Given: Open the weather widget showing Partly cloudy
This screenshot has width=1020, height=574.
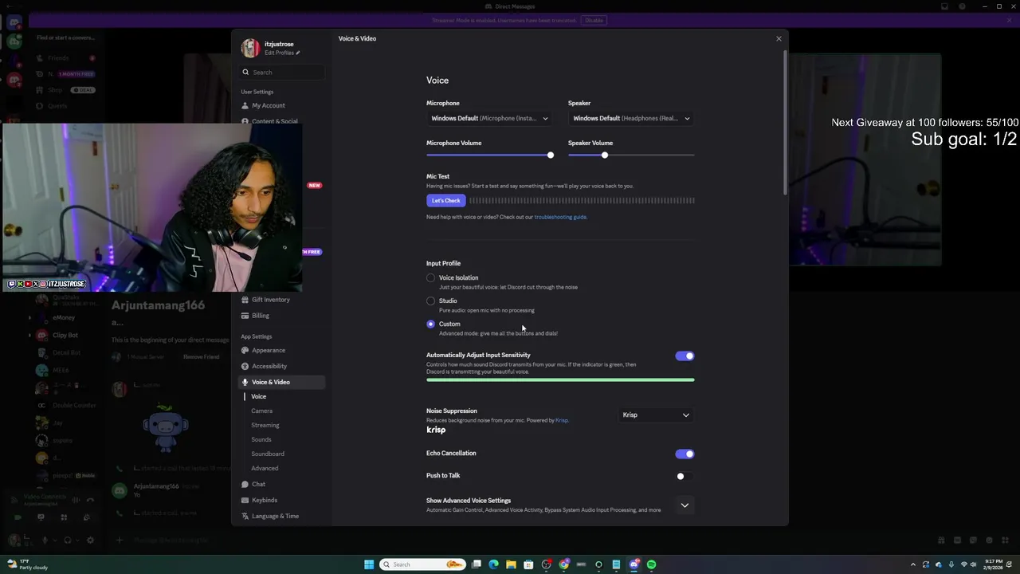Looking at the screenshot, I should [x=28, y=564].
